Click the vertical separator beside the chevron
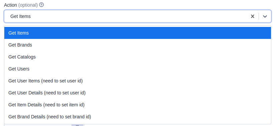277x126 pixels. tap(259, 16)
